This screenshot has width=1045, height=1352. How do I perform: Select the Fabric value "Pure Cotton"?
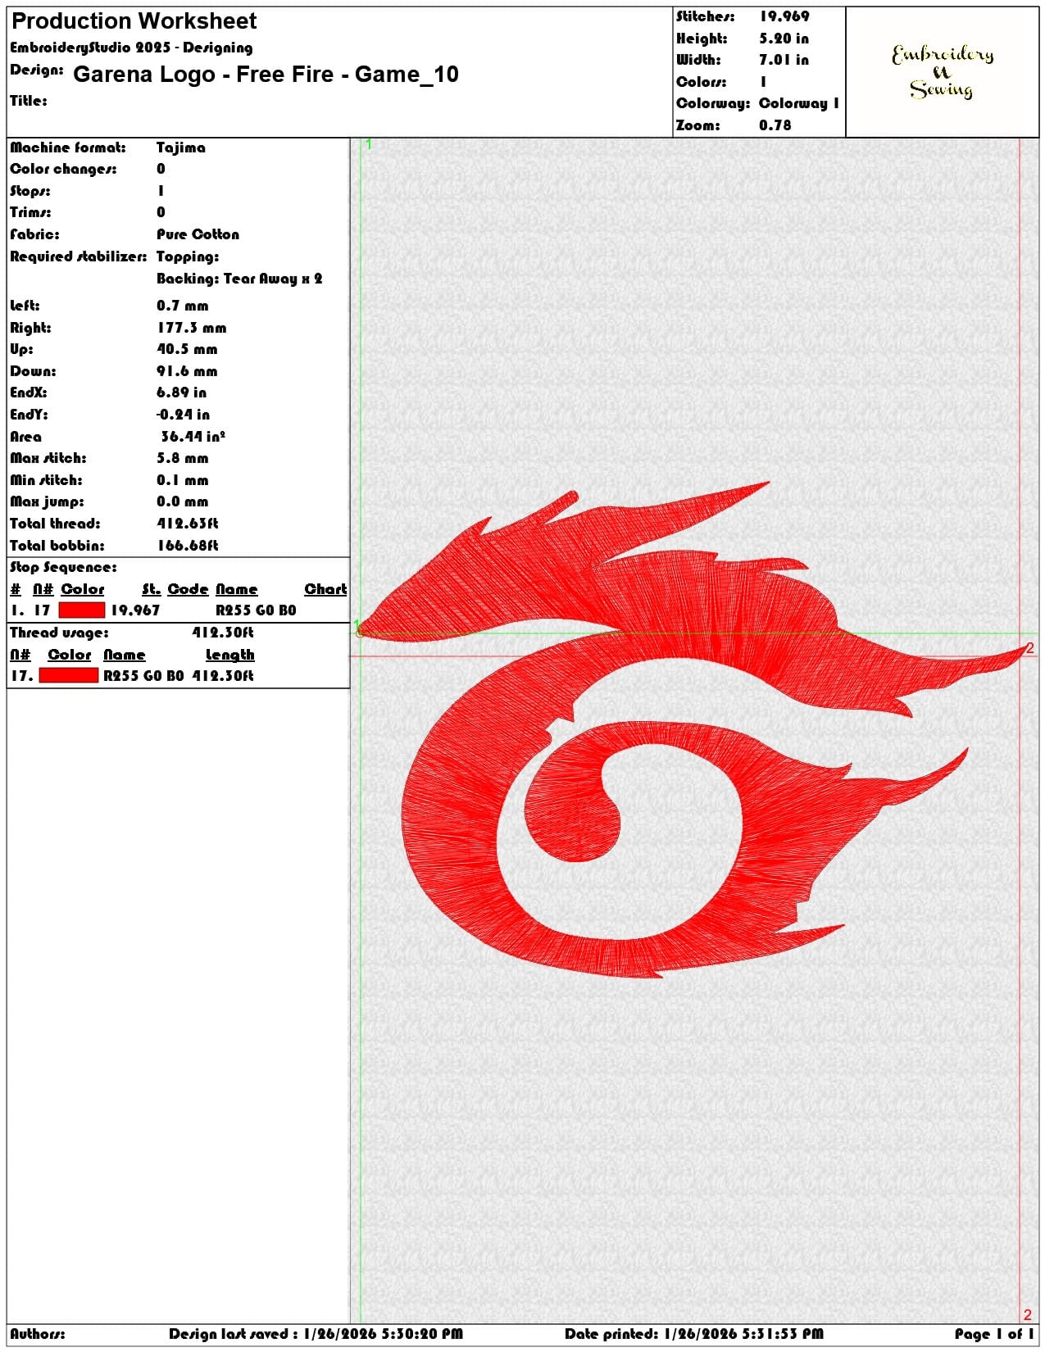[198, 234]
